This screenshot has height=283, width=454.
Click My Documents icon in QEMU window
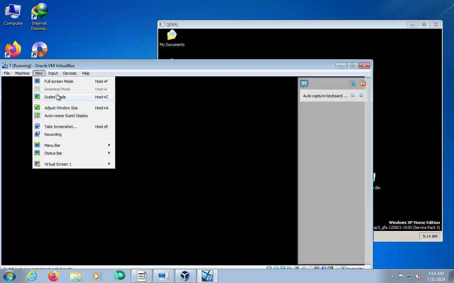pyautogui.click(x=172, y=38)
